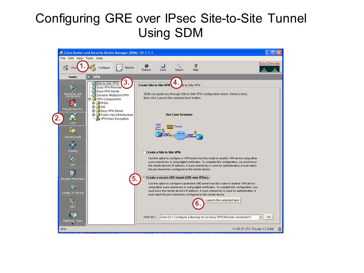Open the How do I dropdown arrow
The width and height of the screenshot is (364, 273).
point(260,217)
